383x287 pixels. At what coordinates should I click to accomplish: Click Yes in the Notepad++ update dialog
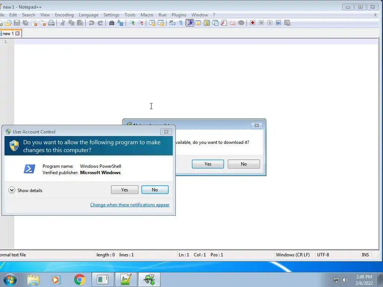(x=208, y=164)
